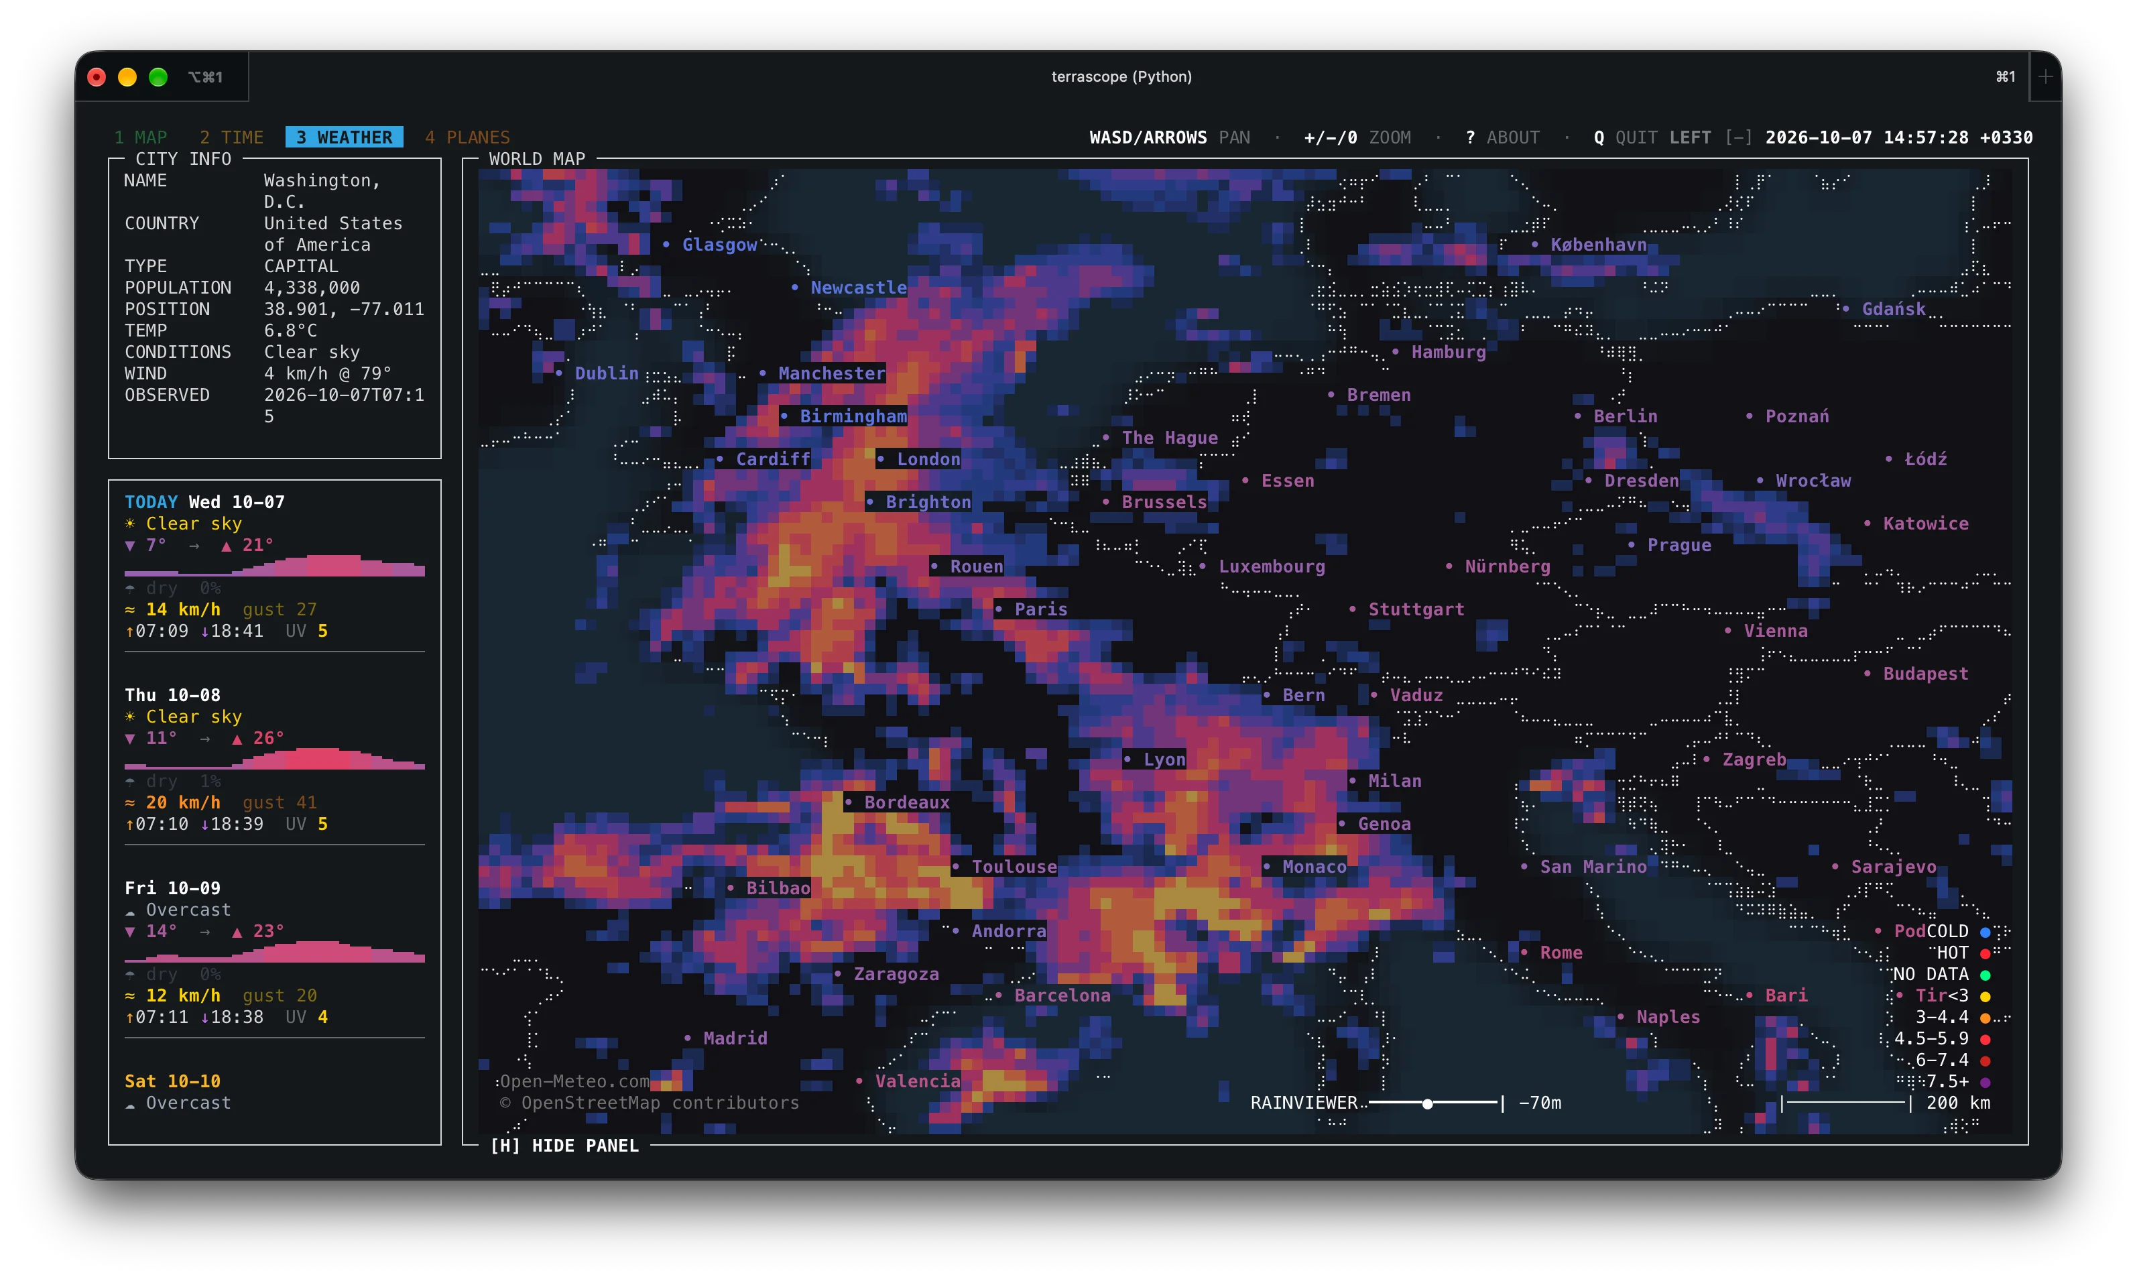Screen dimensions: 2137x1279
Task: Click the POPULATION value 4,338,000
Action: 312,288
